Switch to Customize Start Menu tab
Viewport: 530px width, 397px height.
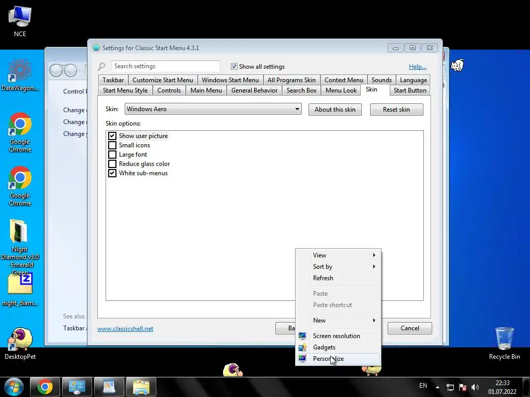(x=163, y=80)
